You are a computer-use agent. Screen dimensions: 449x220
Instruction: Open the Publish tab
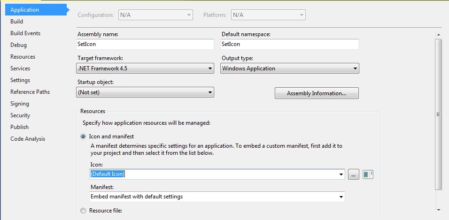[x=19, y=127]
